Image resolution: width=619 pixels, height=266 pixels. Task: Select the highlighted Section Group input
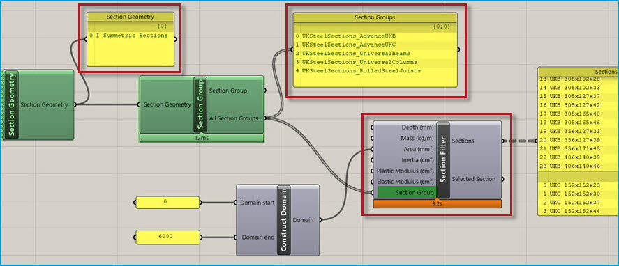408,192
